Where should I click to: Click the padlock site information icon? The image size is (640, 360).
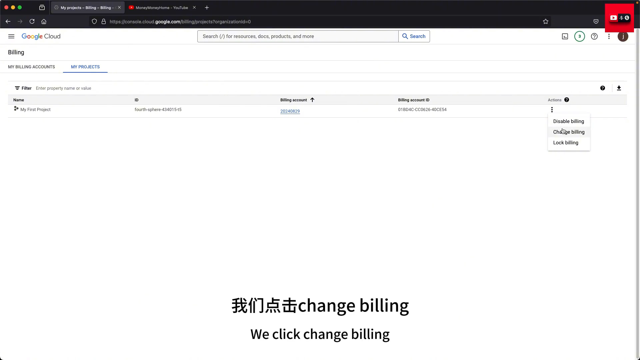[104, 21]
